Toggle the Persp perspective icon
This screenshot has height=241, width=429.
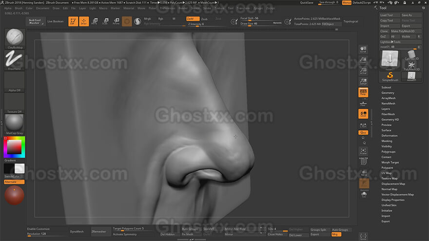[363, 93]
